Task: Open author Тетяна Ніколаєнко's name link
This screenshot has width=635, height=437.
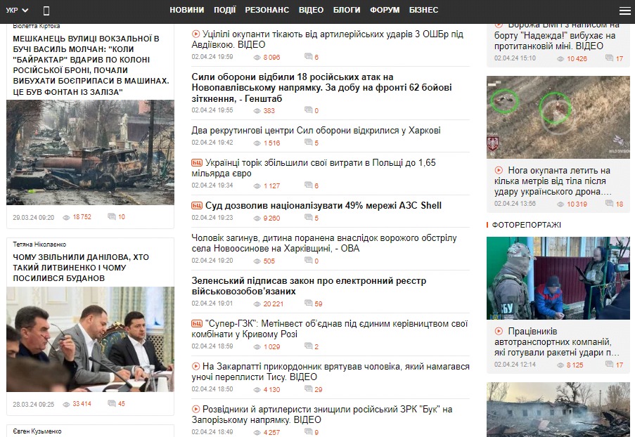Action: pyautogui.click(x=39, y=244)
